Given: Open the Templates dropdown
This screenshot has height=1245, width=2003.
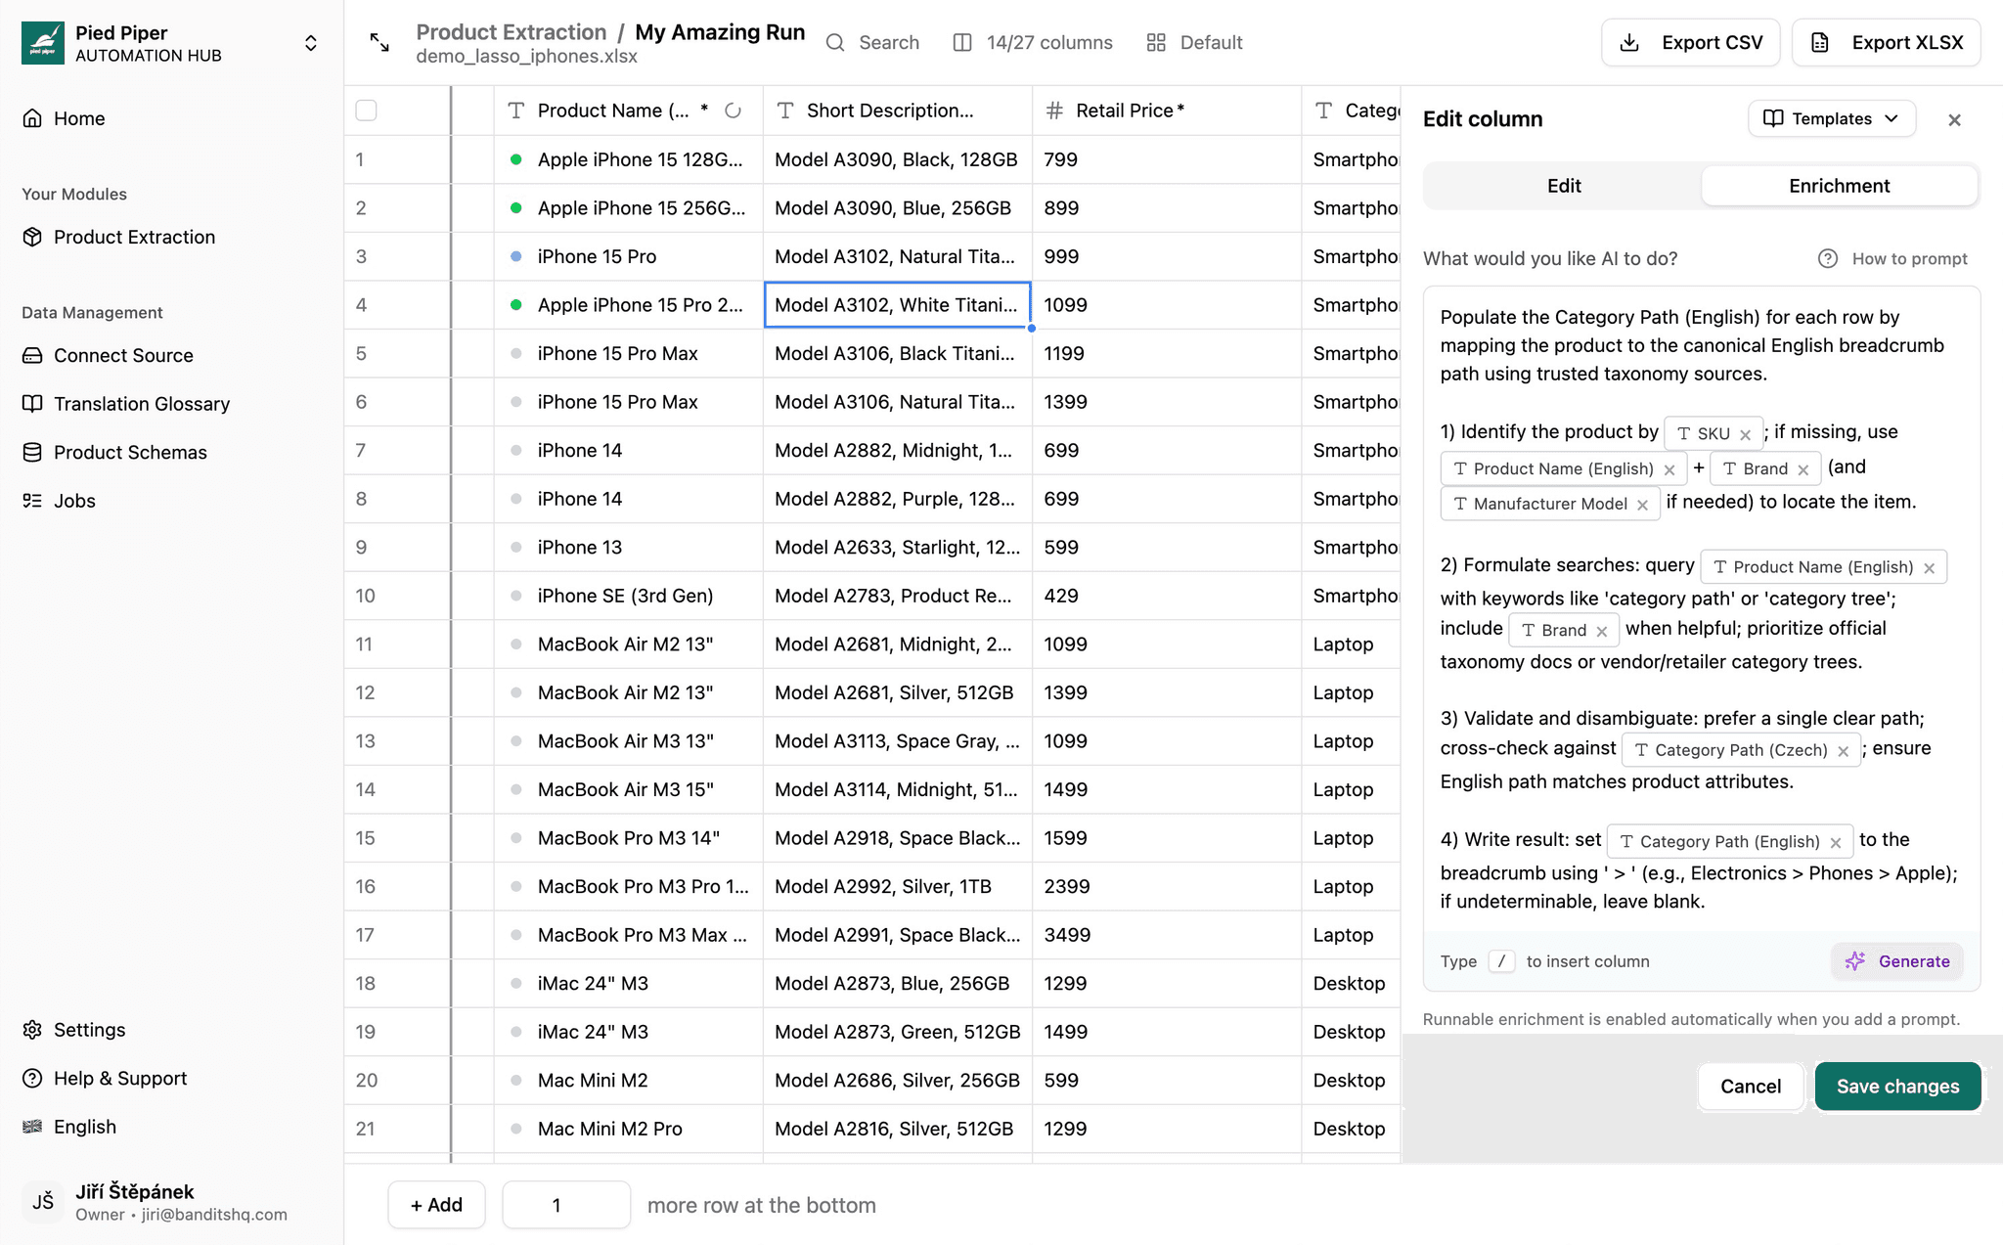Looking at the screenshot, I should click(1831, 118).
